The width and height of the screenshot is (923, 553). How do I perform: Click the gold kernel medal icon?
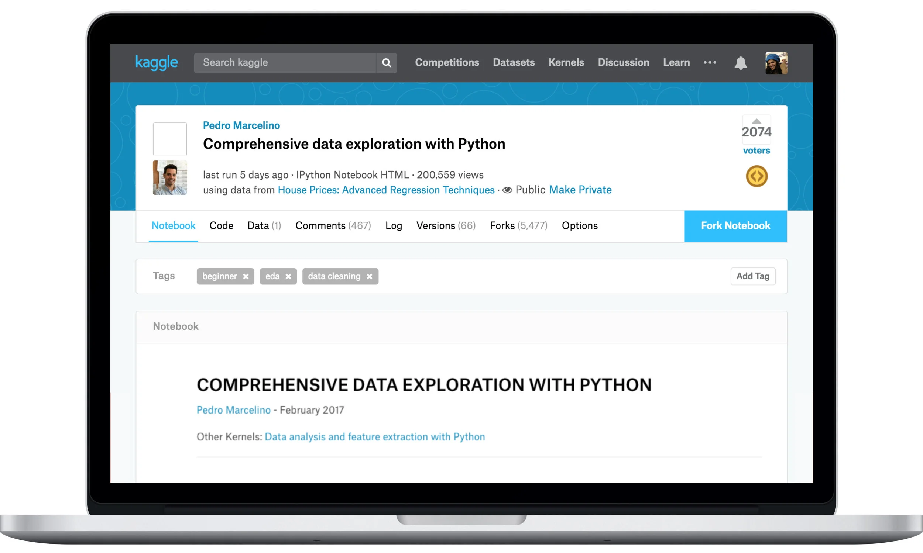pyautogui.click(x=756, y=176)
